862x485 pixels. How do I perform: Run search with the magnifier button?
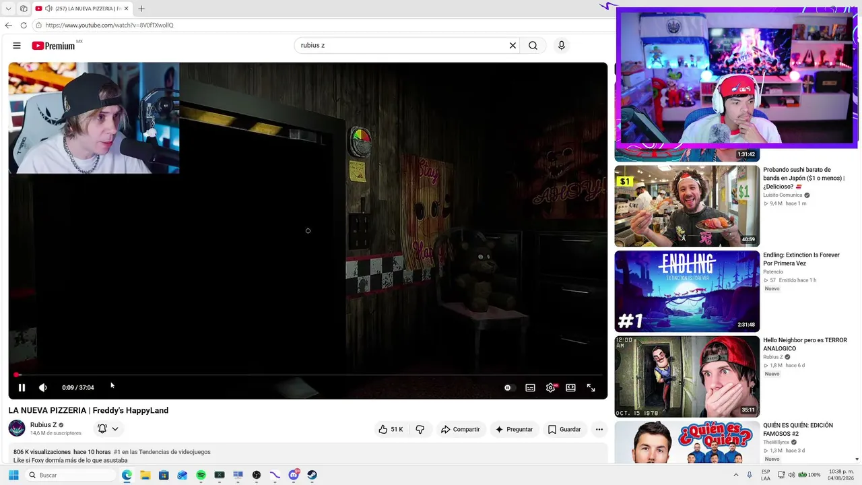click(x=533, y=46)
